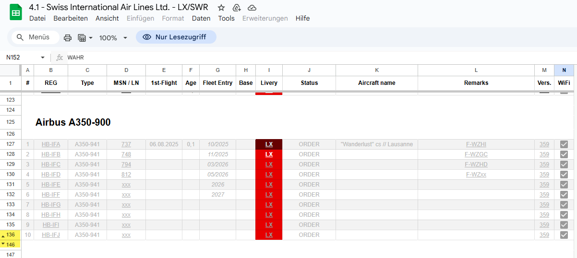Toggle WiFi checkbox for HB-IFE row
The height and width of the screenshot is (258, 577).
tap(564, 185)
